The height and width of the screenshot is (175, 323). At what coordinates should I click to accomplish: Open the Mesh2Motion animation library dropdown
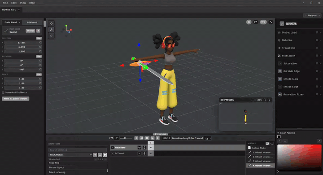(x=70, y=155)
